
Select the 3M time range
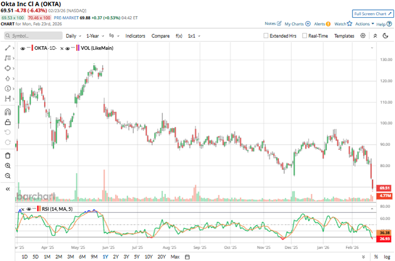tap(70, 257)
